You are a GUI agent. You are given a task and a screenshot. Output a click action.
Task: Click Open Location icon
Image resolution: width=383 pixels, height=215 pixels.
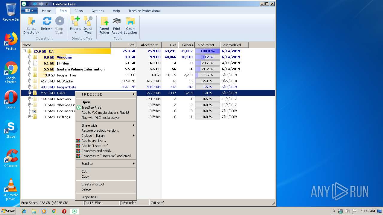point(130,21)
